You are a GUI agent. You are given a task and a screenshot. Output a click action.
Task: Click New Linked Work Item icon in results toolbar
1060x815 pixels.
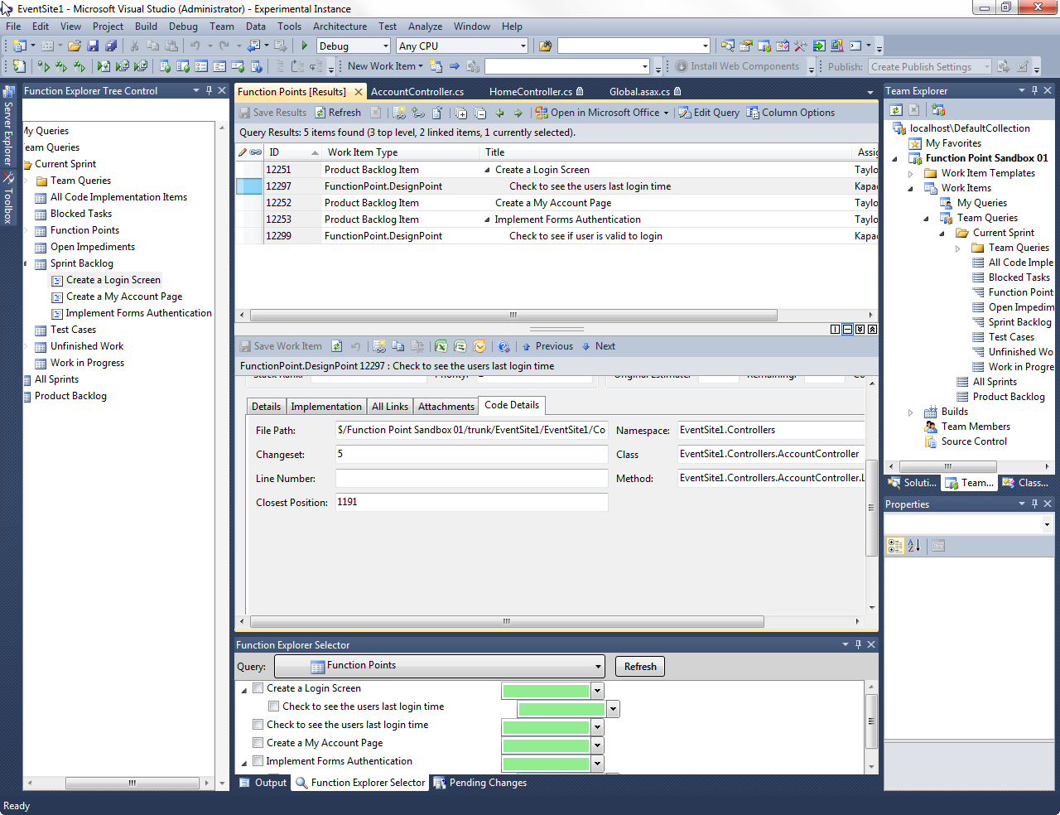coord(399,113)
